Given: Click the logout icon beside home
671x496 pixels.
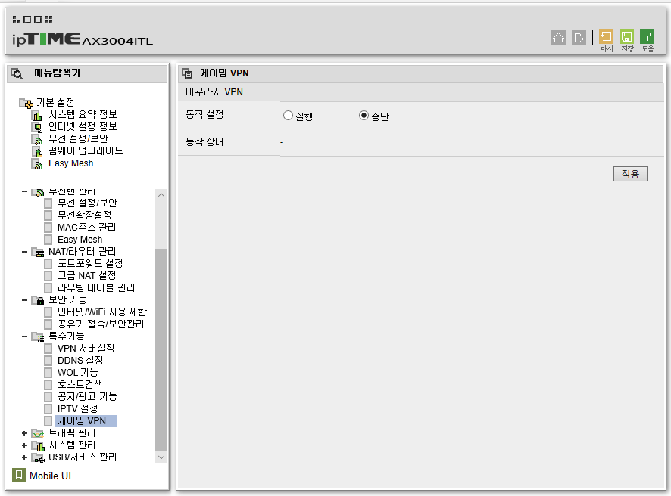Looking at the screenshot, I should tap(579, 37).
